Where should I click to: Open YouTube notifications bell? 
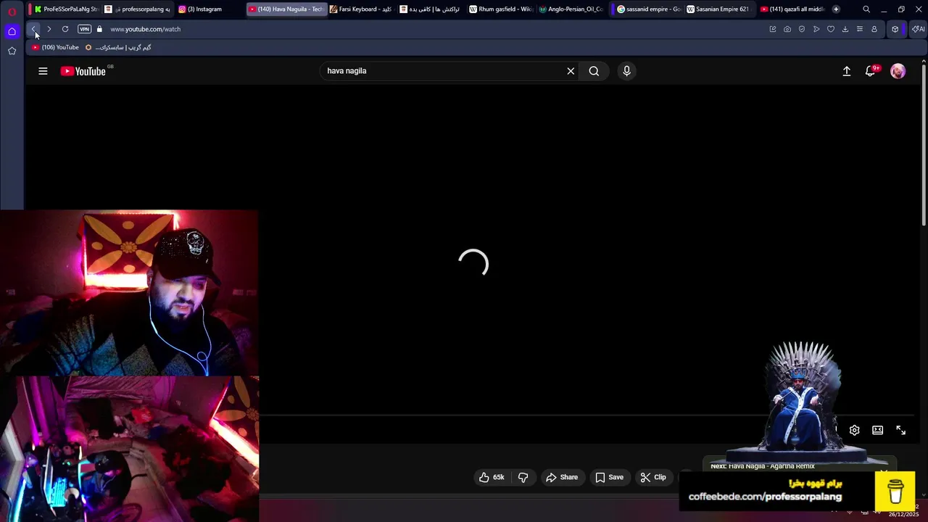(x=871, y=71)
